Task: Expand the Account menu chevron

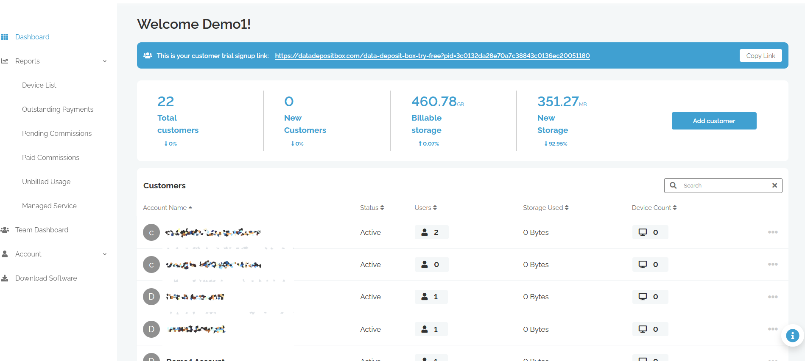Action: (x=105, y=254)
